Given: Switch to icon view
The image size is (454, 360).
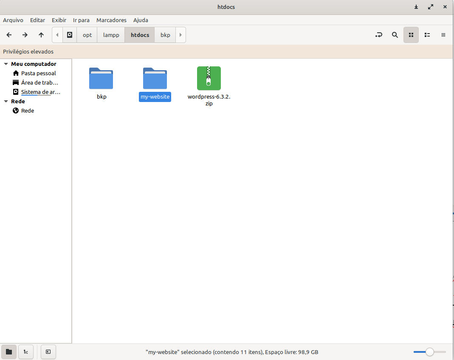Looking at the screenshot, I should (x=411, y=35).
